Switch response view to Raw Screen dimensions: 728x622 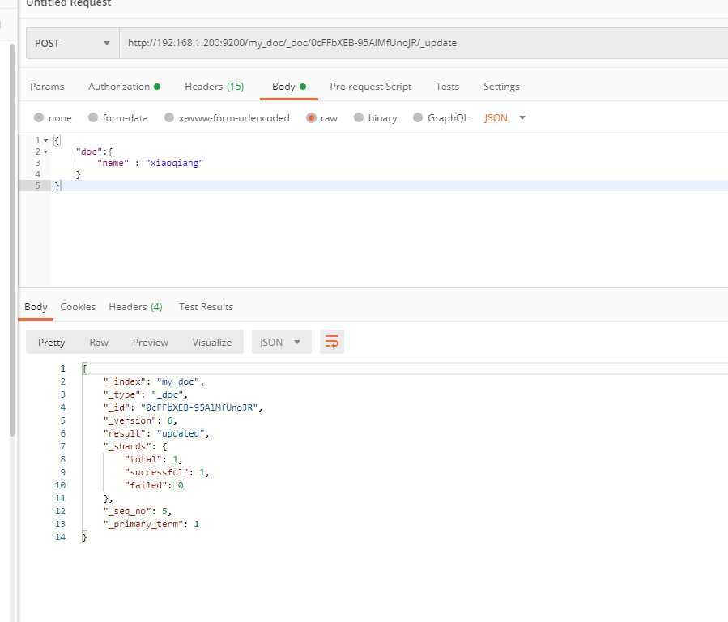pos(99,342)
